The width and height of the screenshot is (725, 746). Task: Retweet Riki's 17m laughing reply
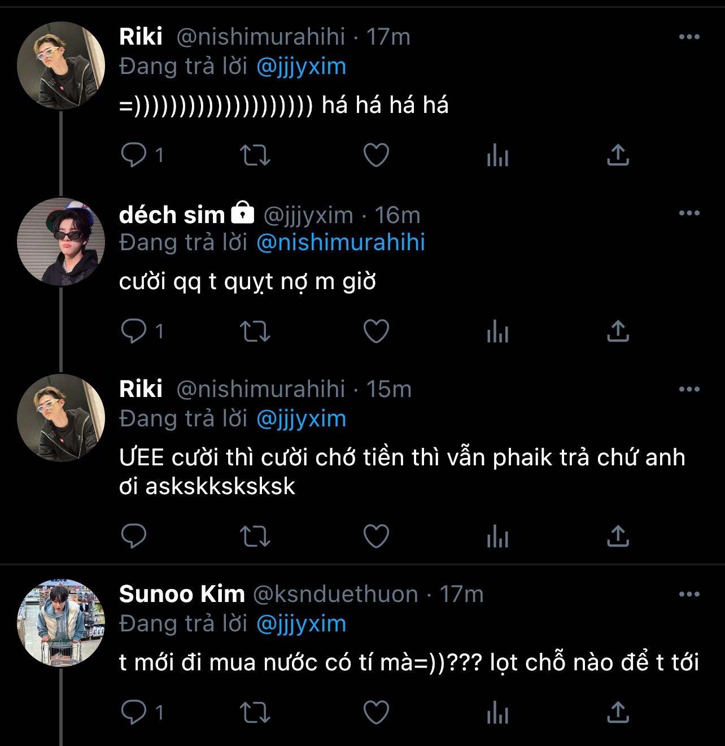(255, 155)
